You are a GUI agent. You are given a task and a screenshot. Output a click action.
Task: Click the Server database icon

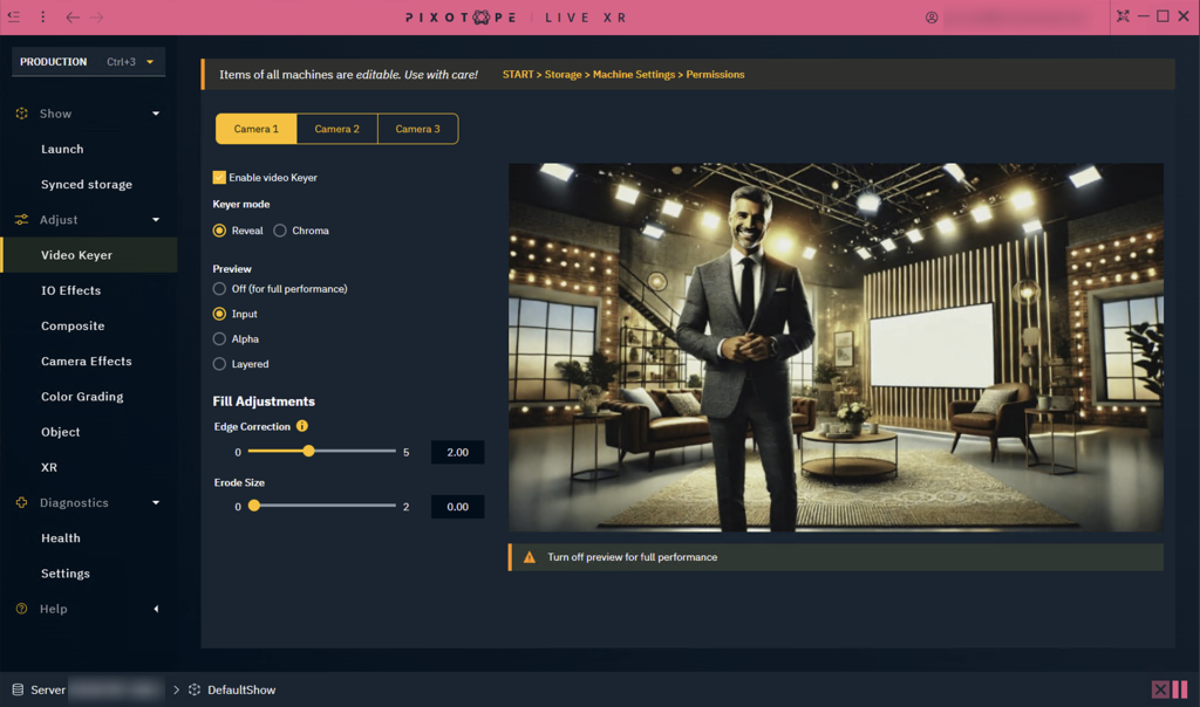(x=18, y=689)
